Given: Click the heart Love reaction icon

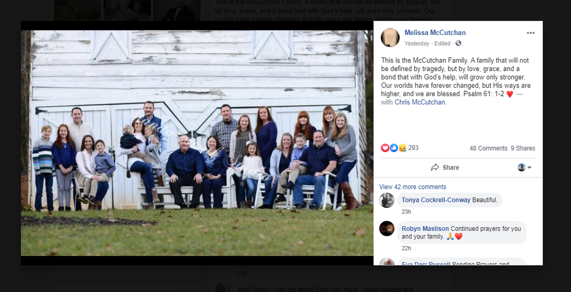Looking at the screenshot, I should (x=385, y=148).
